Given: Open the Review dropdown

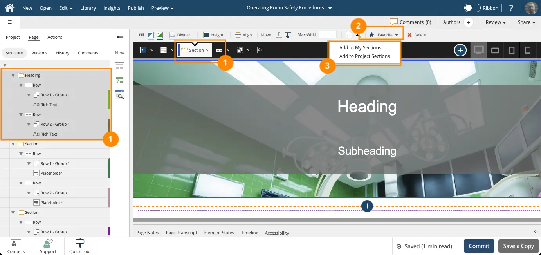Looking at the screenshot, I should point(496,22).
